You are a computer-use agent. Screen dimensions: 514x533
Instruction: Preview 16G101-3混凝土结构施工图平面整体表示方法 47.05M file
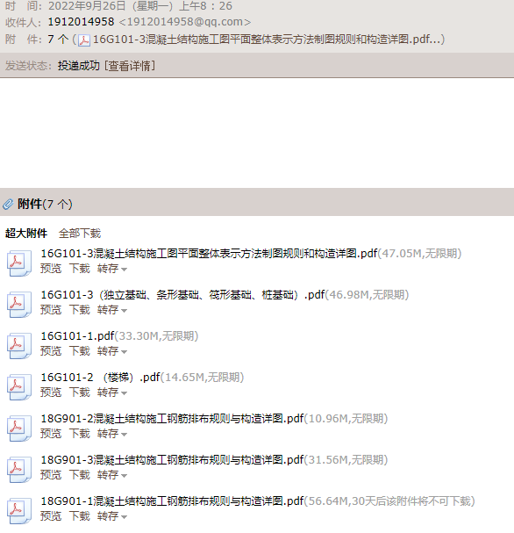(x=51, y=269)
